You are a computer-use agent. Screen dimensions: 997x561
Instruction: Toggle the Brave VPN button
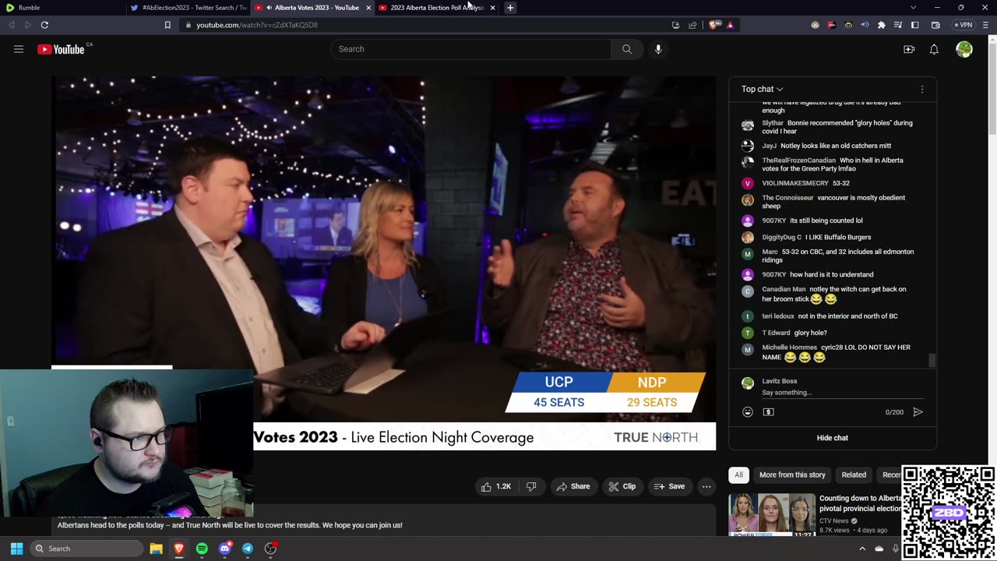(964, 25)
